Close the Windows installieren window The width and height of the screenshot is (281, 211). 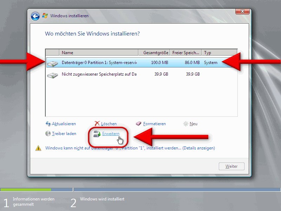242,12
